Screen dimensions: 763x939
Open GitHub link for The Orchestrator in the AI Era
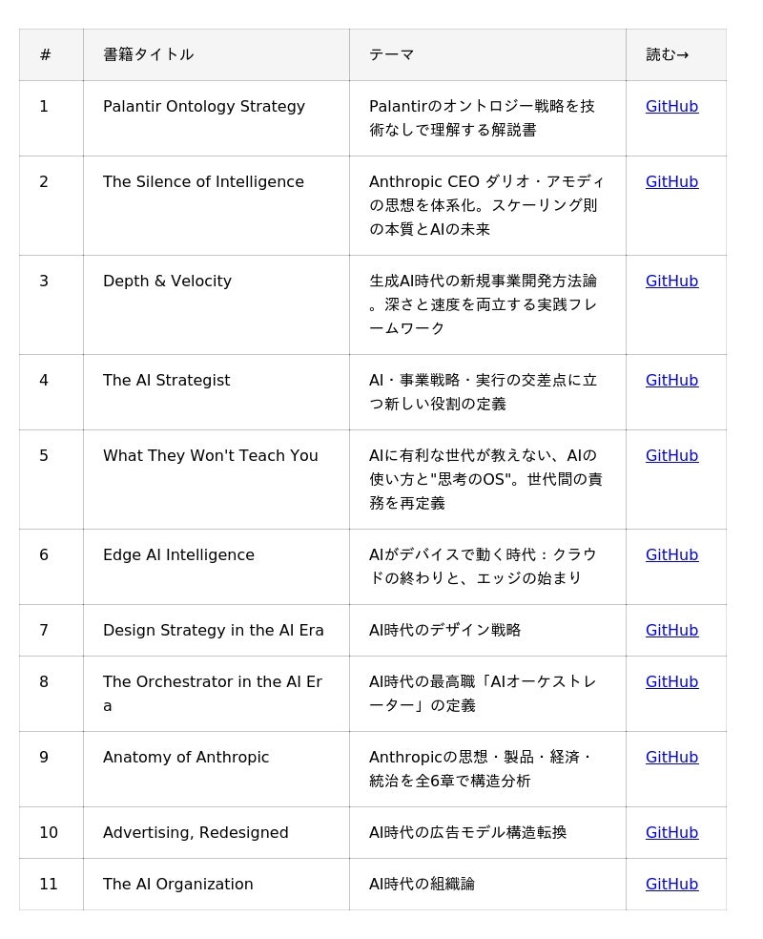coord(671,682)
